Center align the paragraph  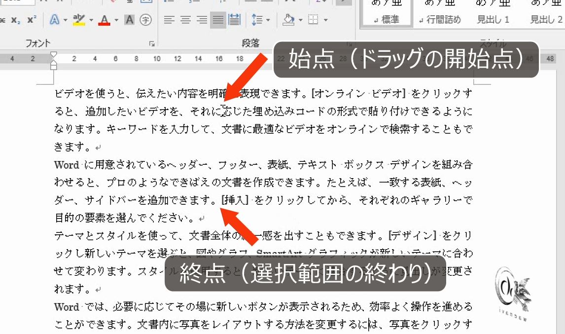185,20
